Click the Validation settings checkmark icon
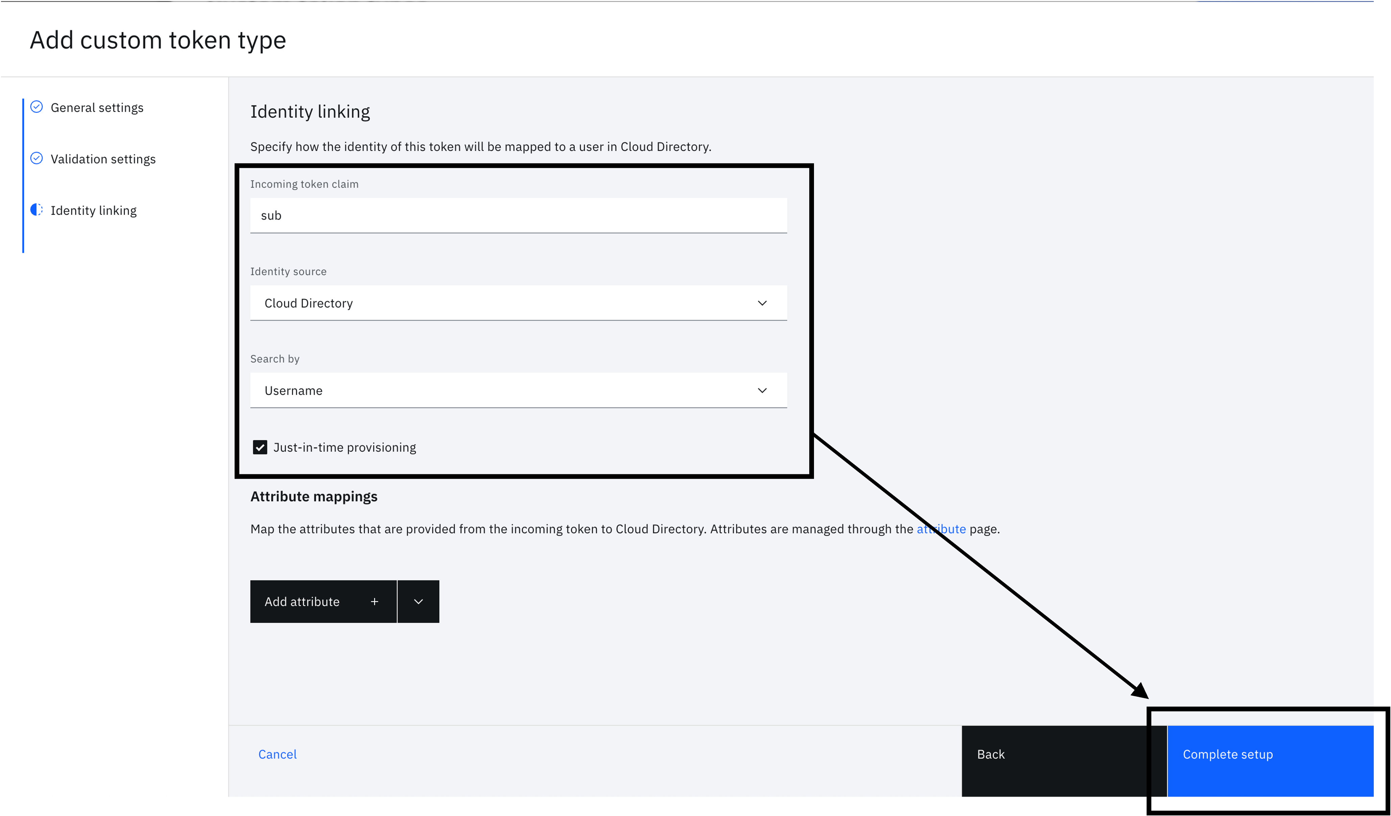This screenshot has width=1391, height=816. pyautogui.click(x=37, y=158)
